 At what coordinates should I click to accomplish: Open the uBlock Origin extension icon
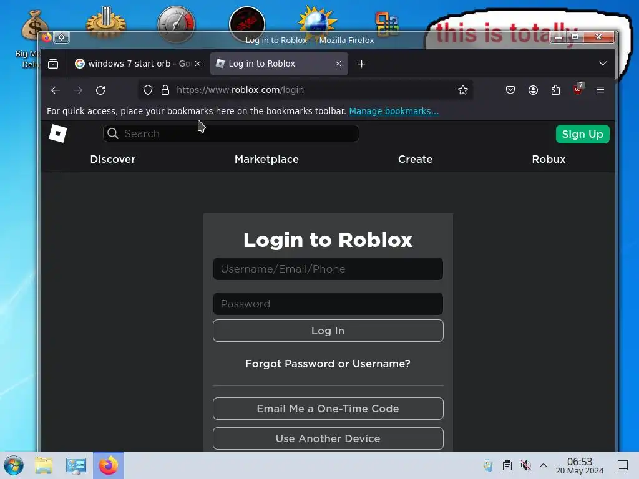point(578,89)
